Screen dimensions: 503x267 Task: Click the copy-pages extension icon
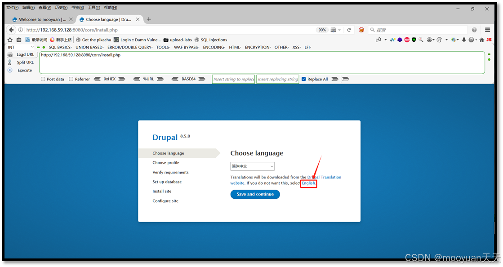378,40
